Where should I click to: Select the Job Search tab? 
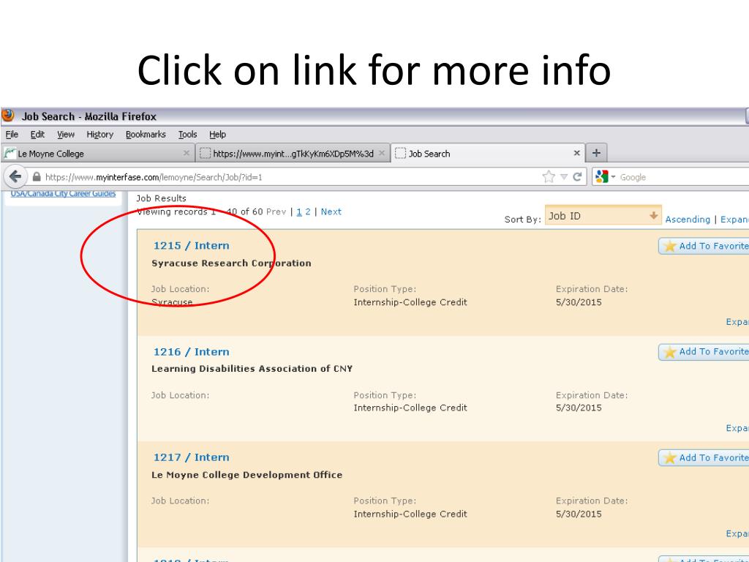(488, 154)
